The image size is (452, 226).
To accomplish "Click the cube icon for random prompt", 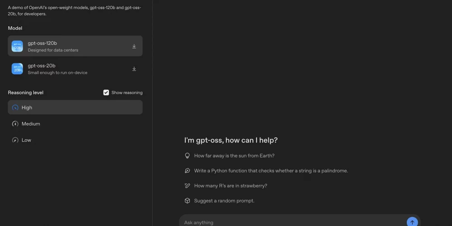I will tap(188, 201).
